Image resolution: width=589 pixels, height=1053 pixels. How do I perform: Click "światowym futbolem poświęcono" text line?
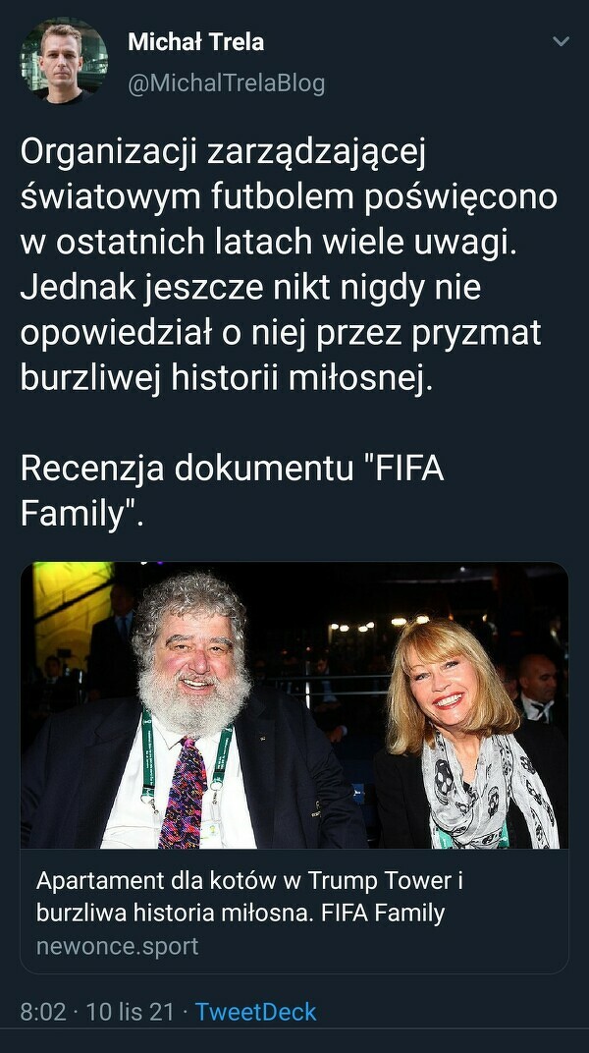[289, 198]
